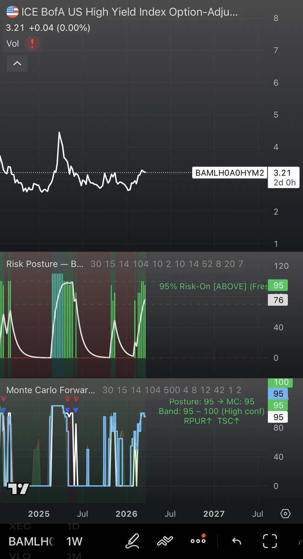The image size is (303, 559).
Task: Click the 2026 label on time axis
Action: (x=126, y=514)
